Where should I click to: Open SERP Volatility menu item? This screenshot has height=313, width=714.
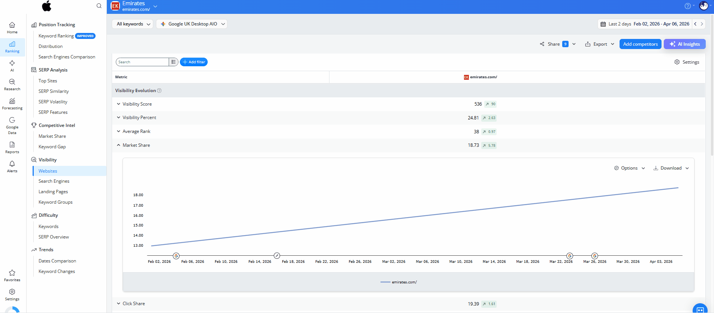53,102
